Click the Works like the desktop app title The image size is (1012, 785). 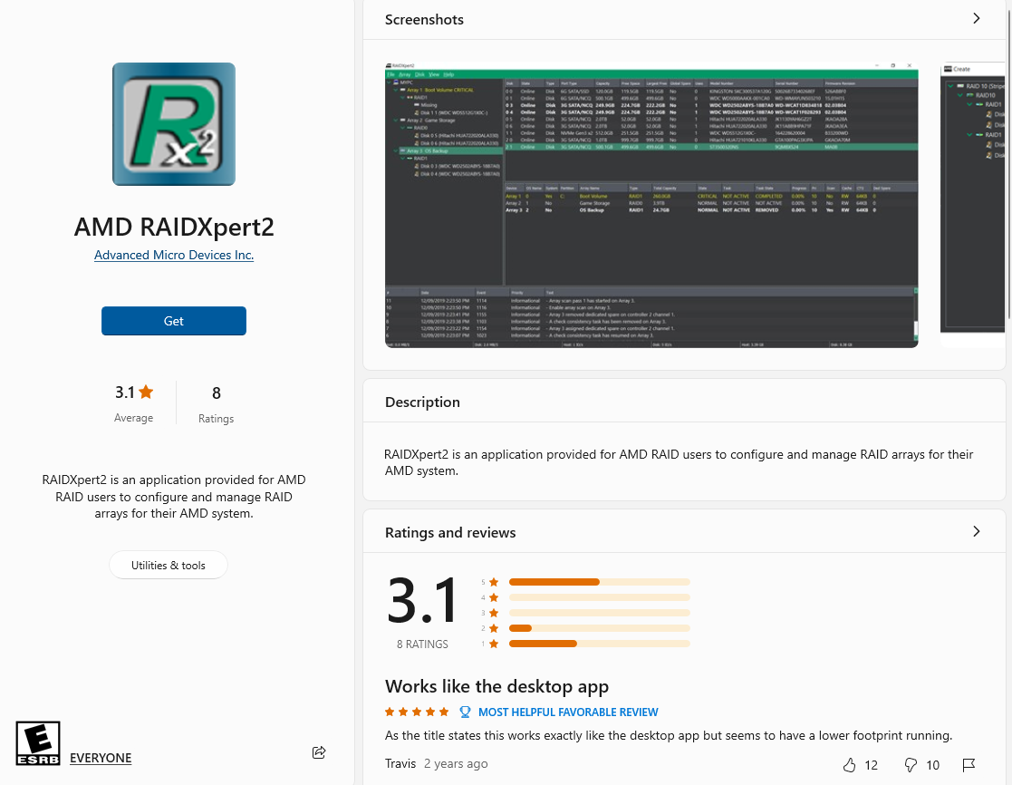tap(496, 686)
